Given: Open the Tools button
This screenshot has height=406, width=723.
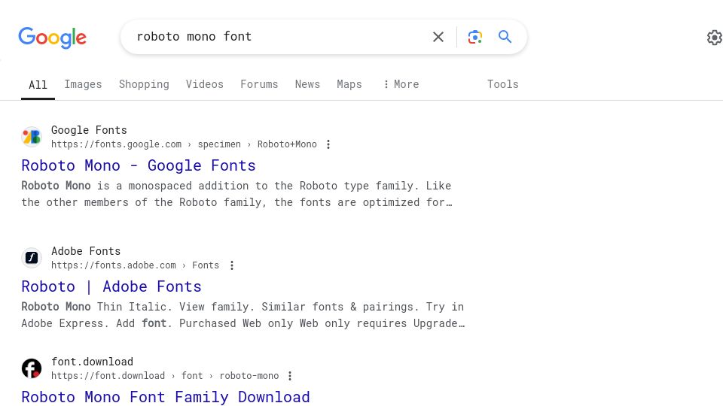Looking at the screenshot, I should tap(503, 84).
